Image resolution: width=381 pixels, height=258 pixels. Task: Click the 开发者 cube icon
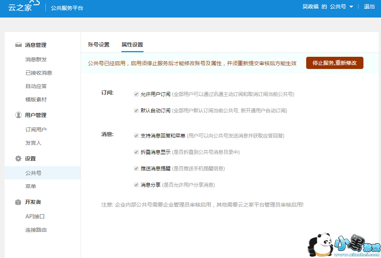(18, 202)
